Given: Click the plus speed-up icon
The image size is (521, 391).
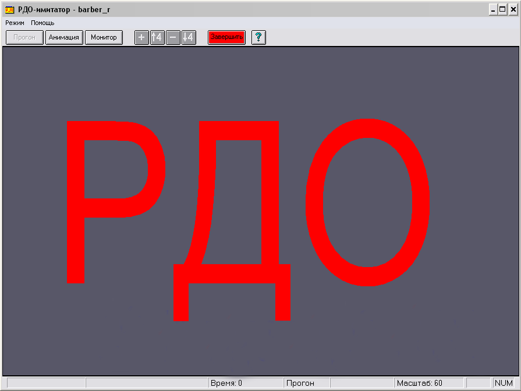Looking at the screenshot, I should [141, 37].
